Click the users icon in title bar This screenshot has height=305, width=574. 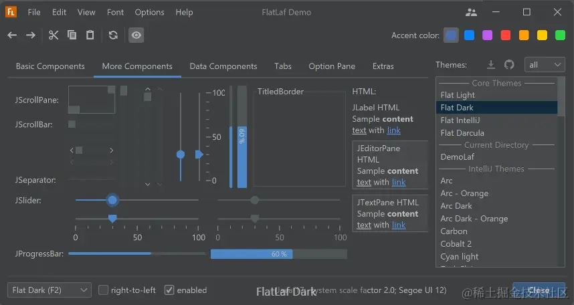point(471,13)
